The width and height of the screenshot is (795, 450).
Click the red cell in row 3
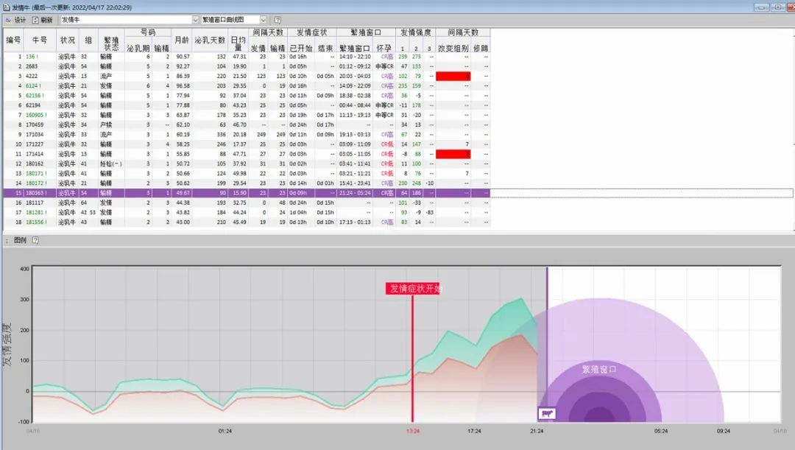453,76
